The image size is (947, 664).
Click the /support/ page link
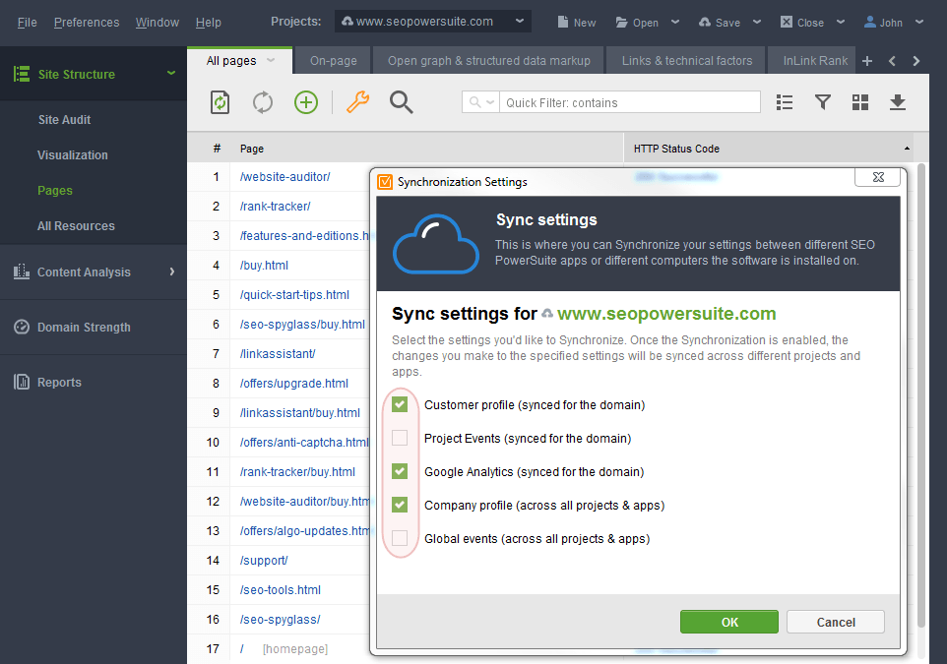264,561
